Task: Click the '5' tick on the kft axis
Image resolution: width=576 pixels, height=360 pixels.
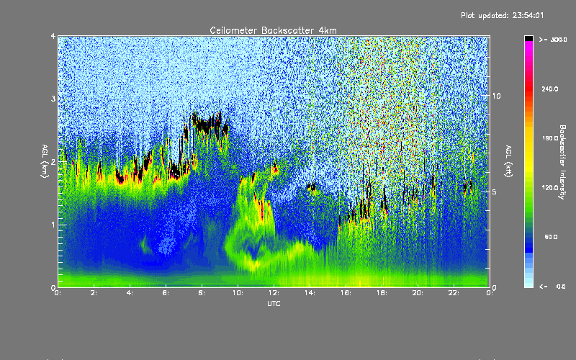Action: click(495, 192)
